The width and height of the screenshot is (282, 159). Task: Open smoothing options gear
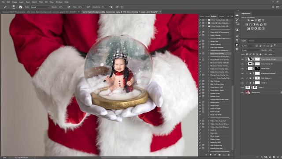pos(111,7)
